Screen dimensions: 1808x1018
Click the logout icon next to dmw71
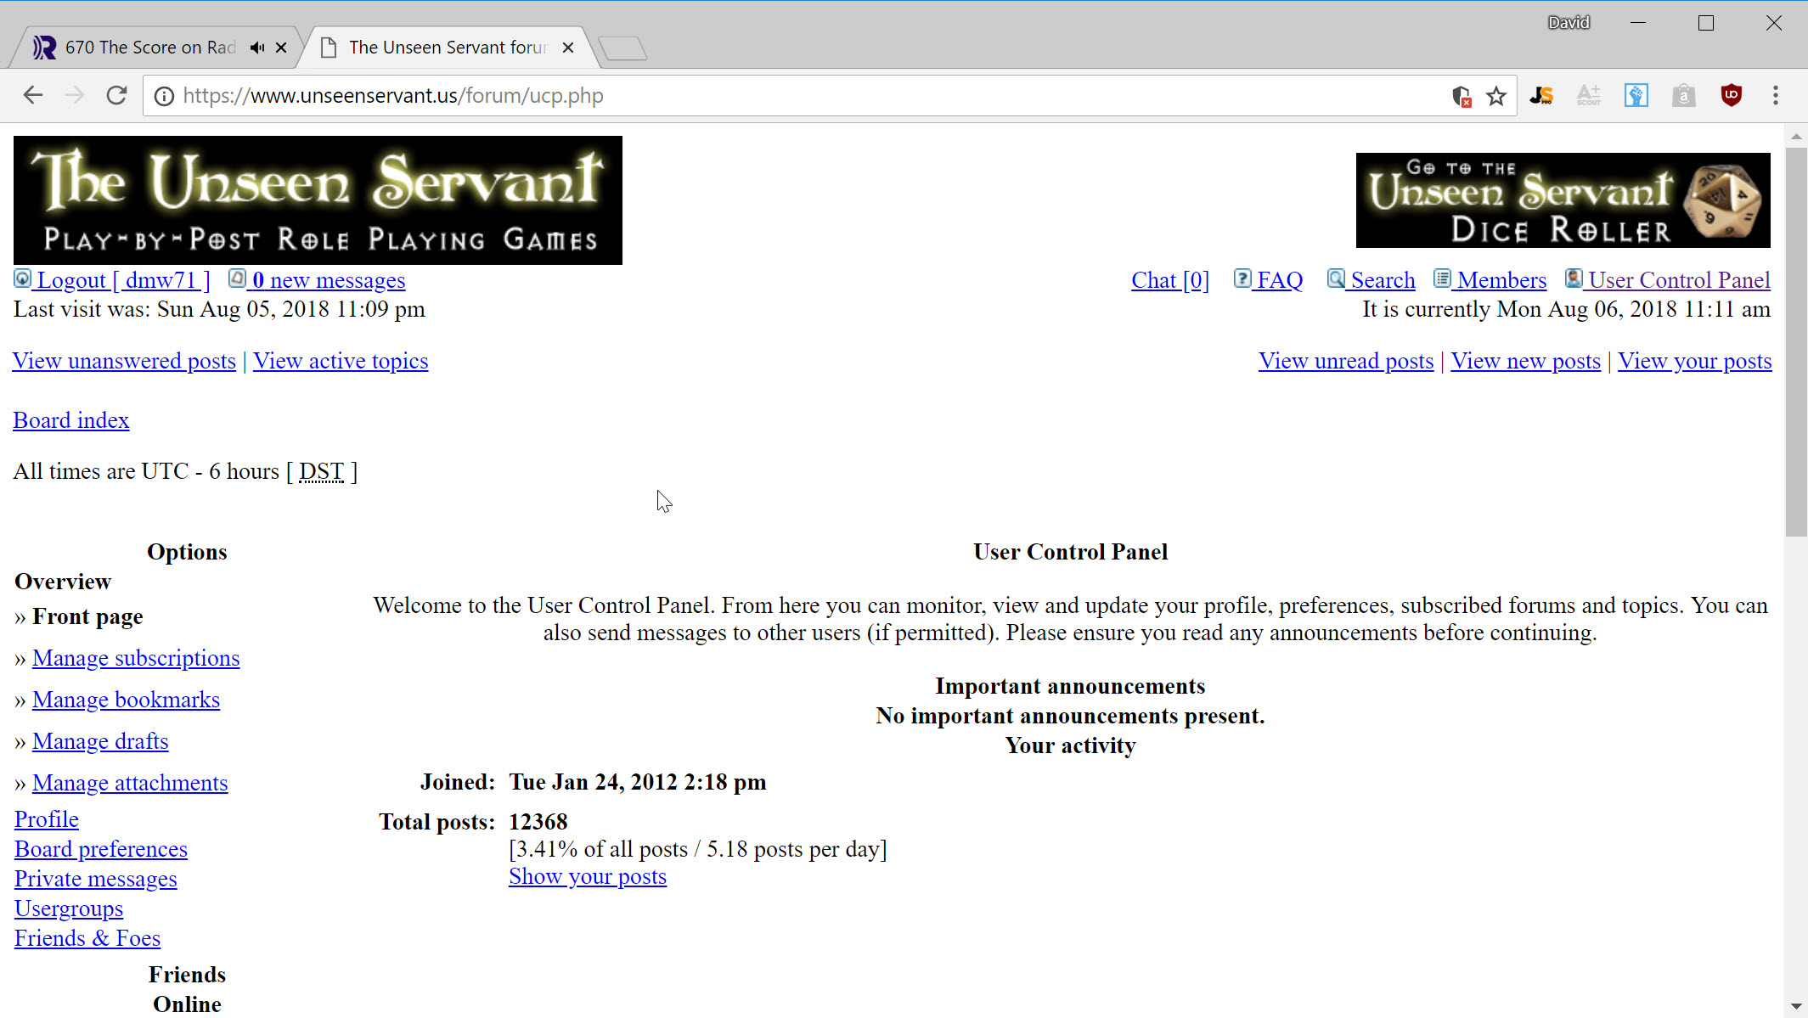tap(21, 278)
